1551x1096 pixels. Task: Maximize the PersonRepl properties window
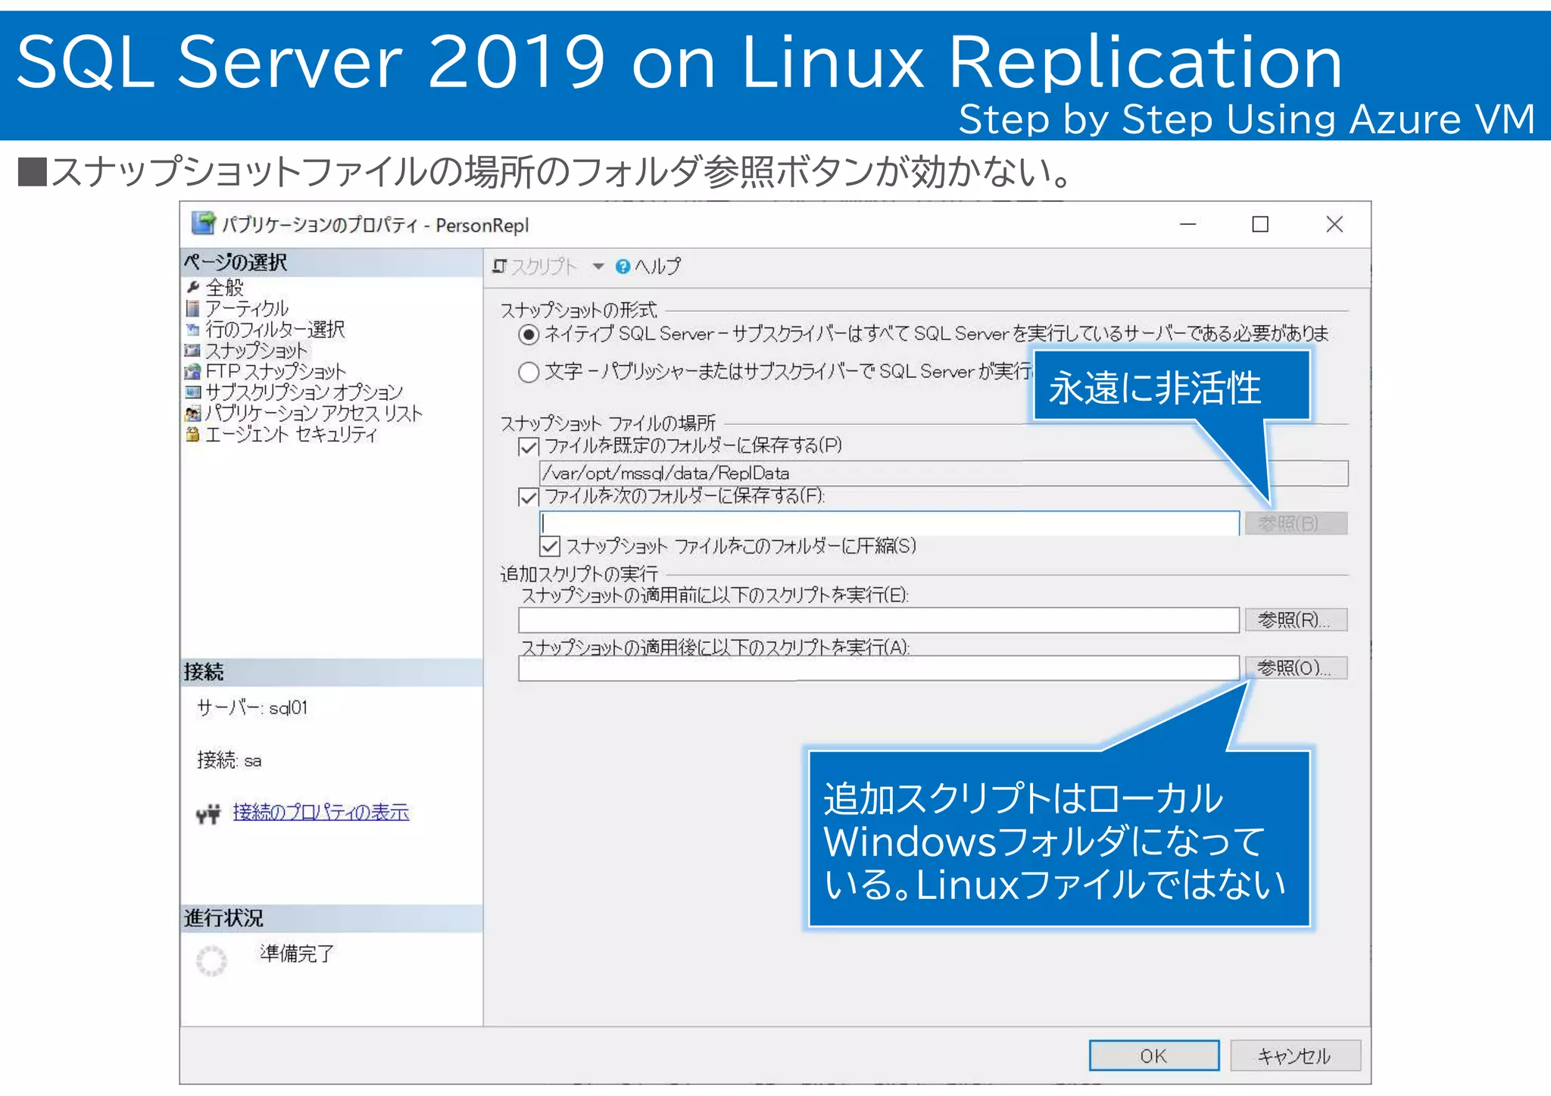1260,224
